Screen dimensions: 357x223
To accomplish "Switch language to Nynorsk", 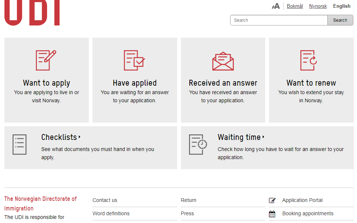I will [x=318, y=6].
